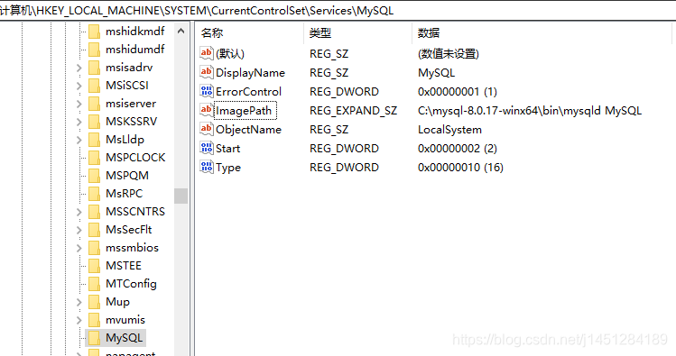Click the mysqld path data cell
676x356 pixels.
pos(530,111)
